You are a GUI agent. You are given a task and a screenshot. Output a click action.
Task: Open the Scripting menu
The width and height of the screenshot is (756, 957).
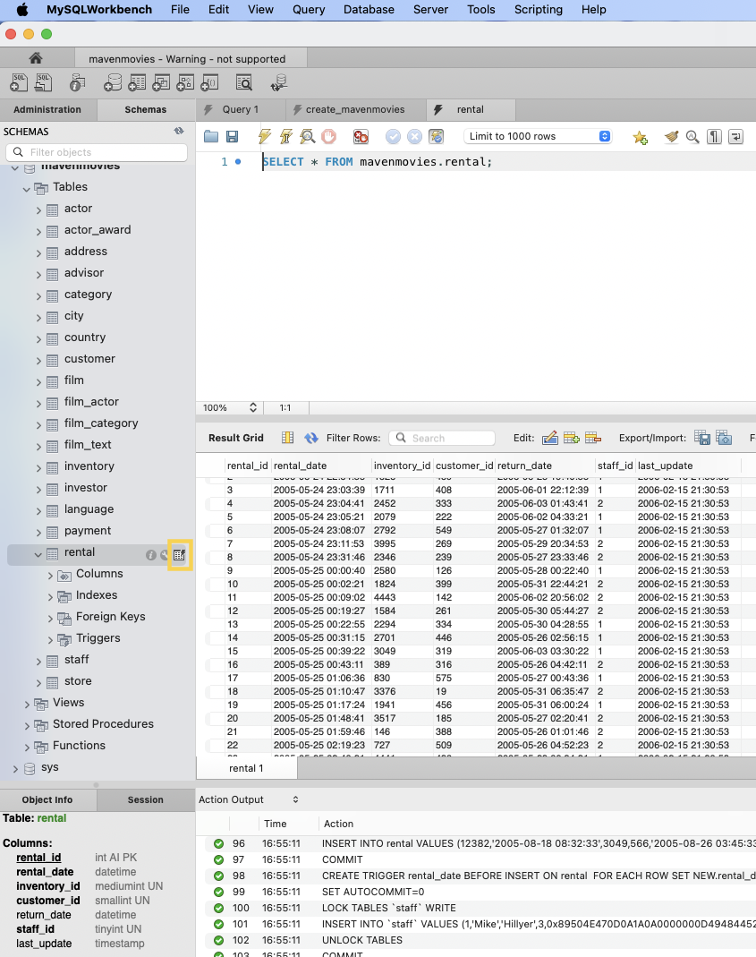coord(539,9)
